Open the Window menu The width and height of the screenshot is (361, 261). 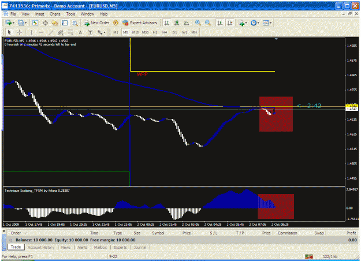[x=87, y=14]
